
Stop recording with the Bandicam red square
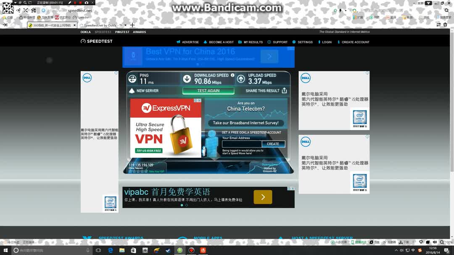80,3
